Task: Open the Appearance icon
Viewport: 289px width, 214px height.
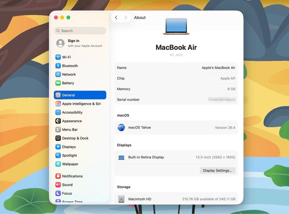Action: coord(58,121)
